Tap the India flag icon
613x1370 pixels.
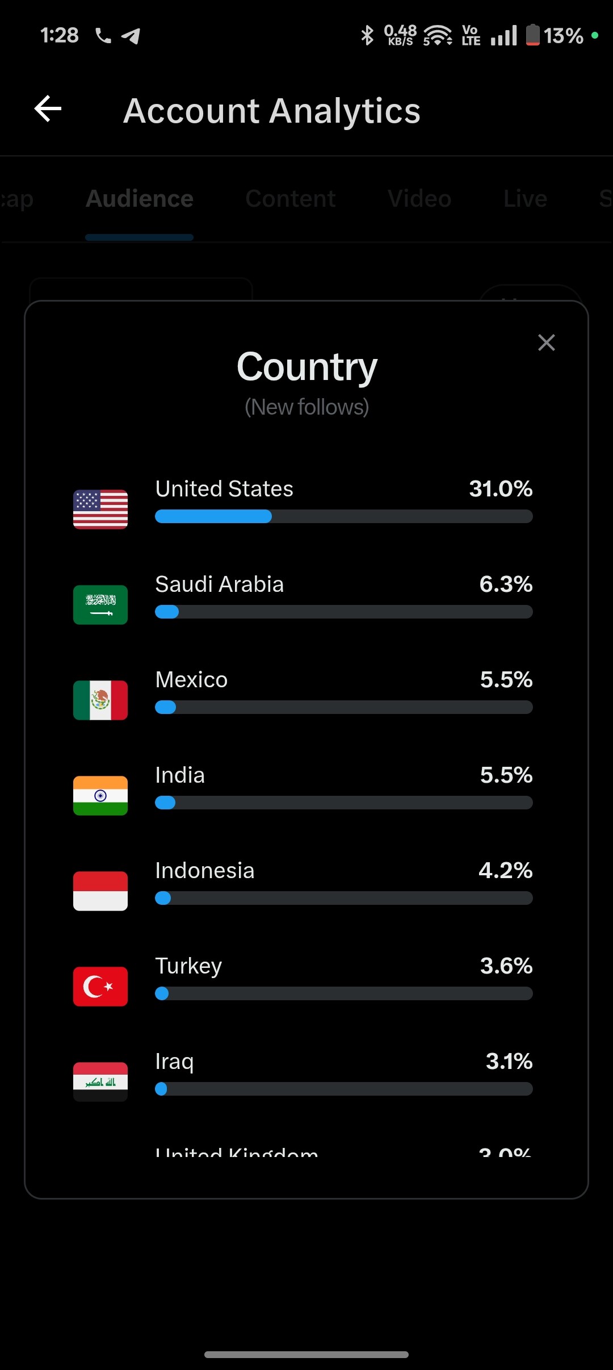[x=100, y=796]
